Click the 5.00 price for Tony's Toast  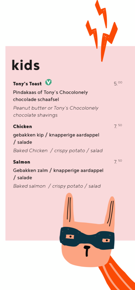(x=118, y=83)
